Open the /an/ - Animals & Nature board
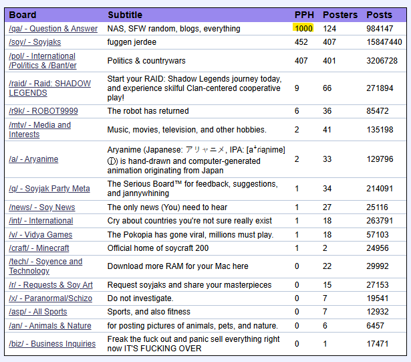This screenshot has width=411, height=362. 50,326
